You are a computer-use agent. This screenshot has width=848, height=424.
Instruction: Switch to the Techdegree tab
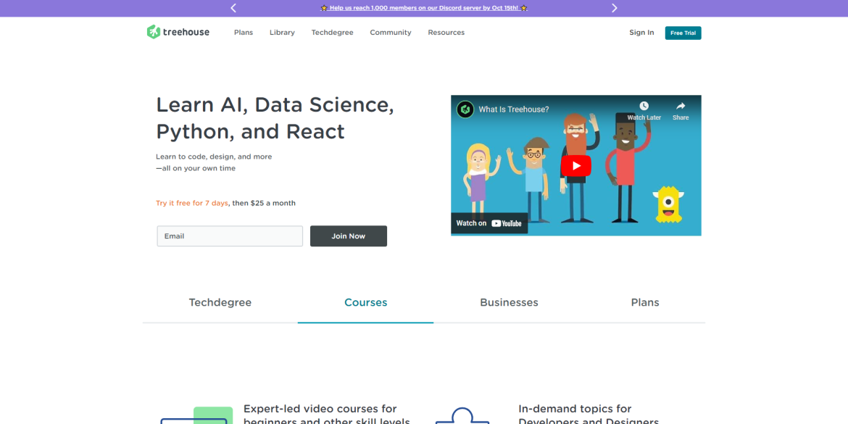pos(220,303)
